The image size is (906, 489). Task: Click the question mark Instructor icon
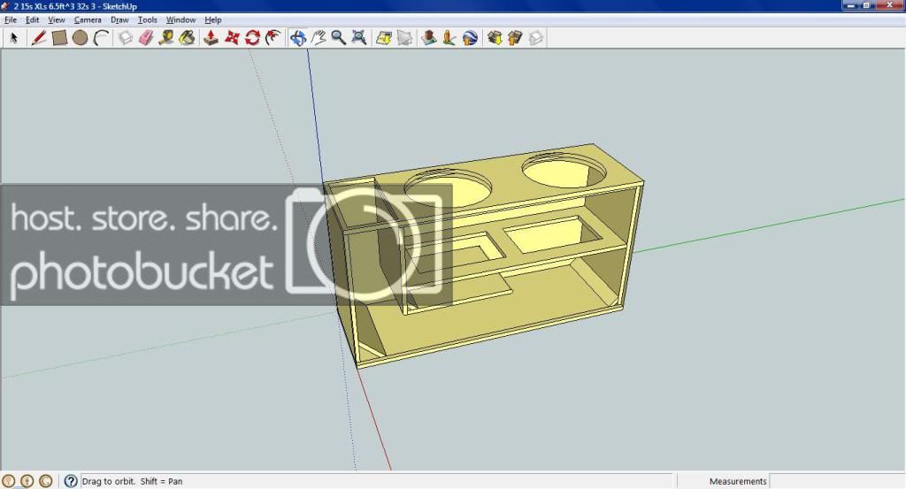(71, 481)
